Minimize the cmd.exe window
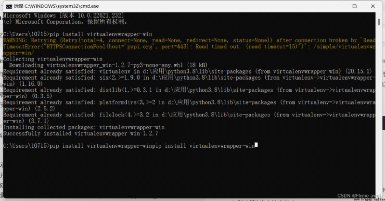The height and width of the screenshot is (201, 385). [x=336, y=6]
